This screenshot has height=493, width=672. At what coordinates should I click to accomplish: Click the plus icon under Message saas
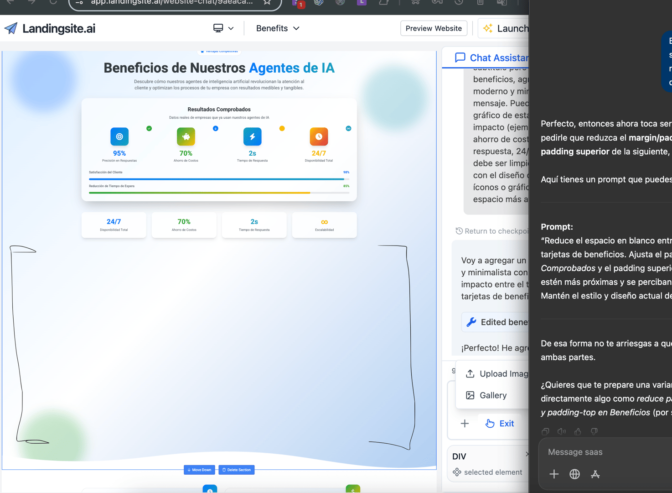[554, 474]
